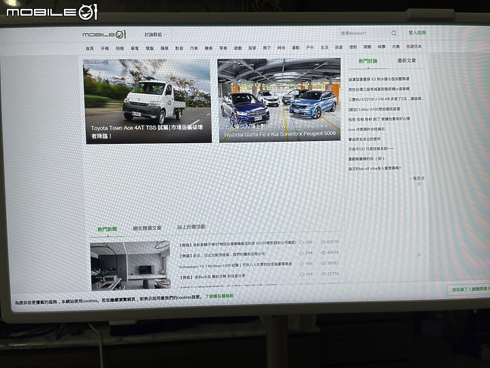The image size is (490, 368).
Task: Open the 三菱MJ-EV210FJ-TW discussion link
Action: tap(386, 99)
